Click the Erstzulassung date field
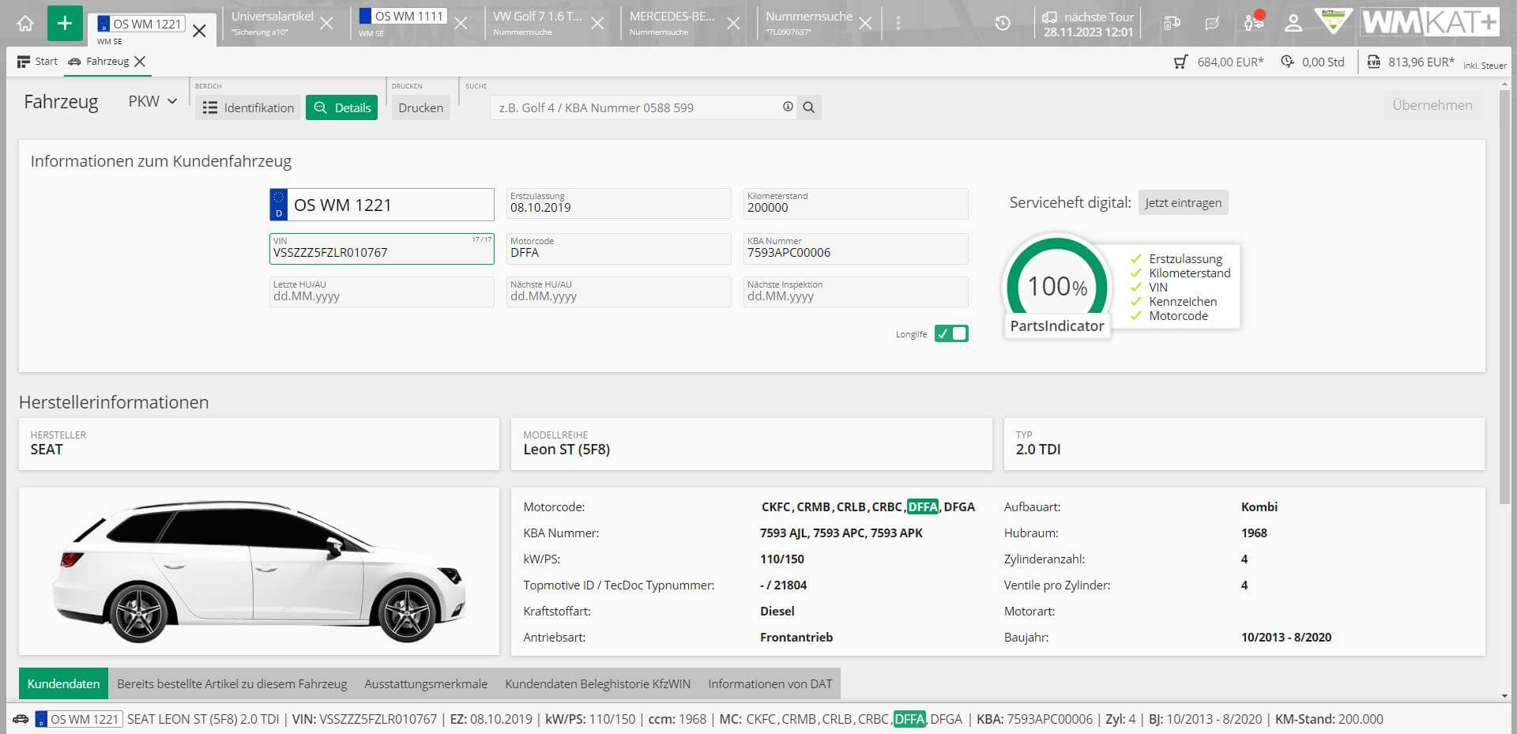 [x=619, y=203]
